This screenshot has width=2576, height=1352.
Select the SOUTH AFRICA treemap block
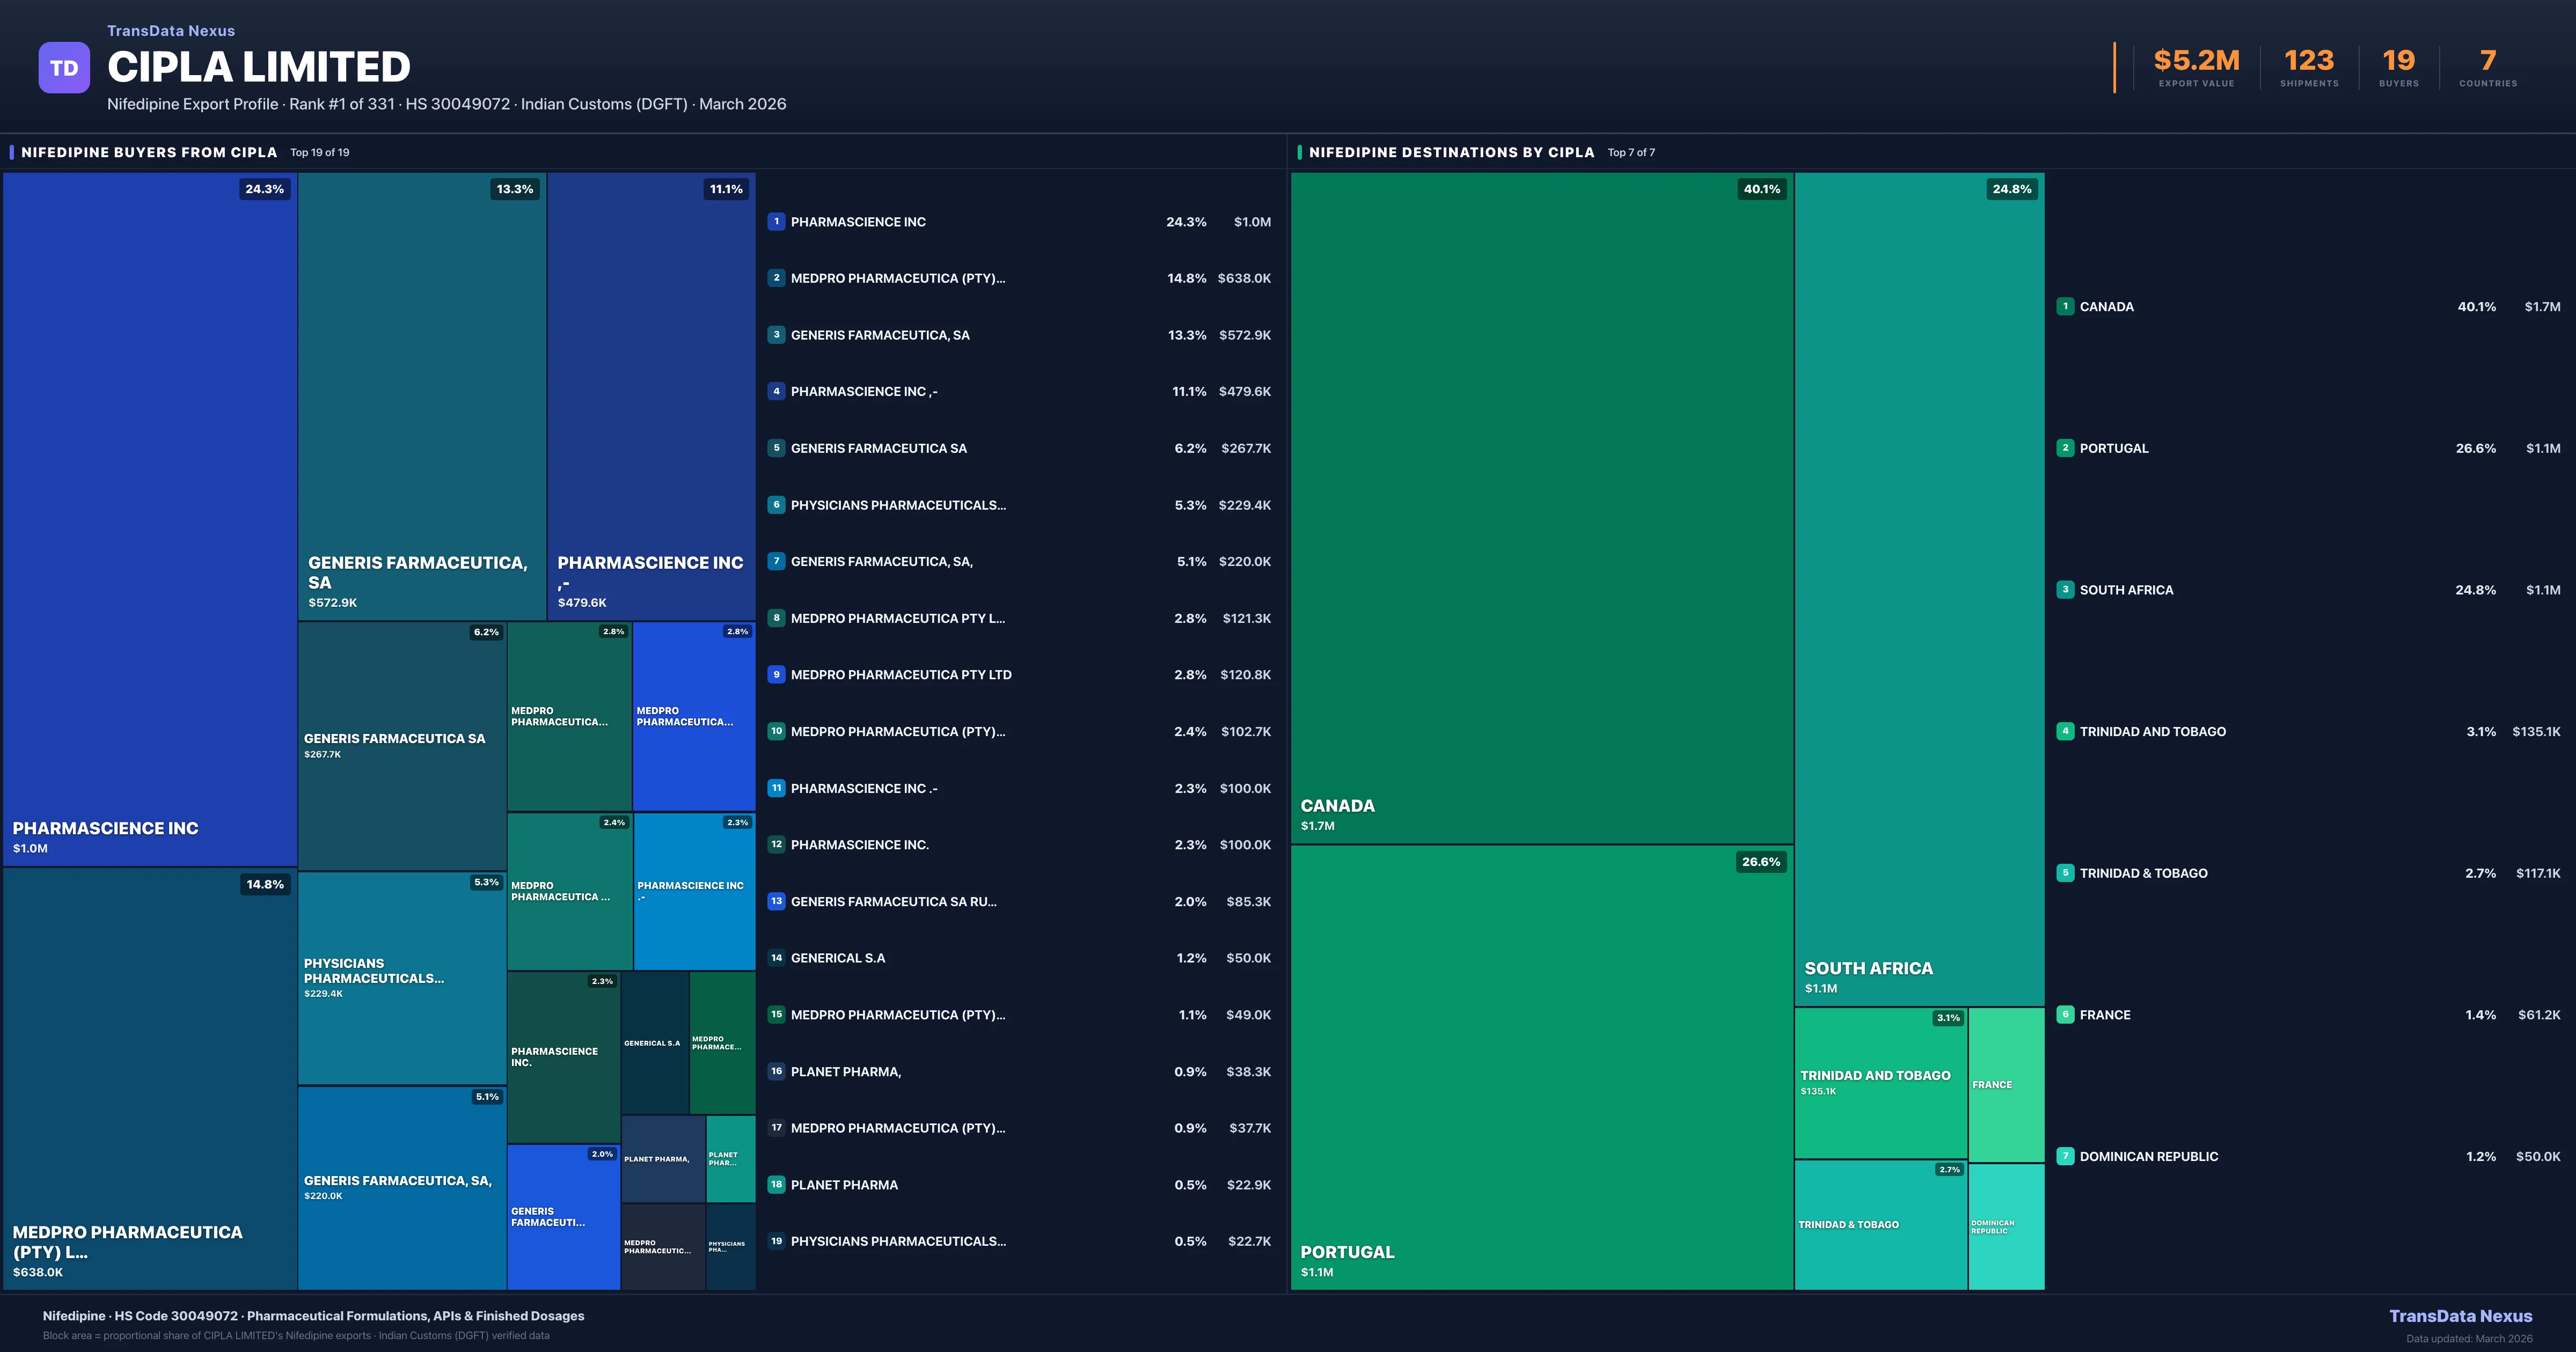click(1919, 589)
